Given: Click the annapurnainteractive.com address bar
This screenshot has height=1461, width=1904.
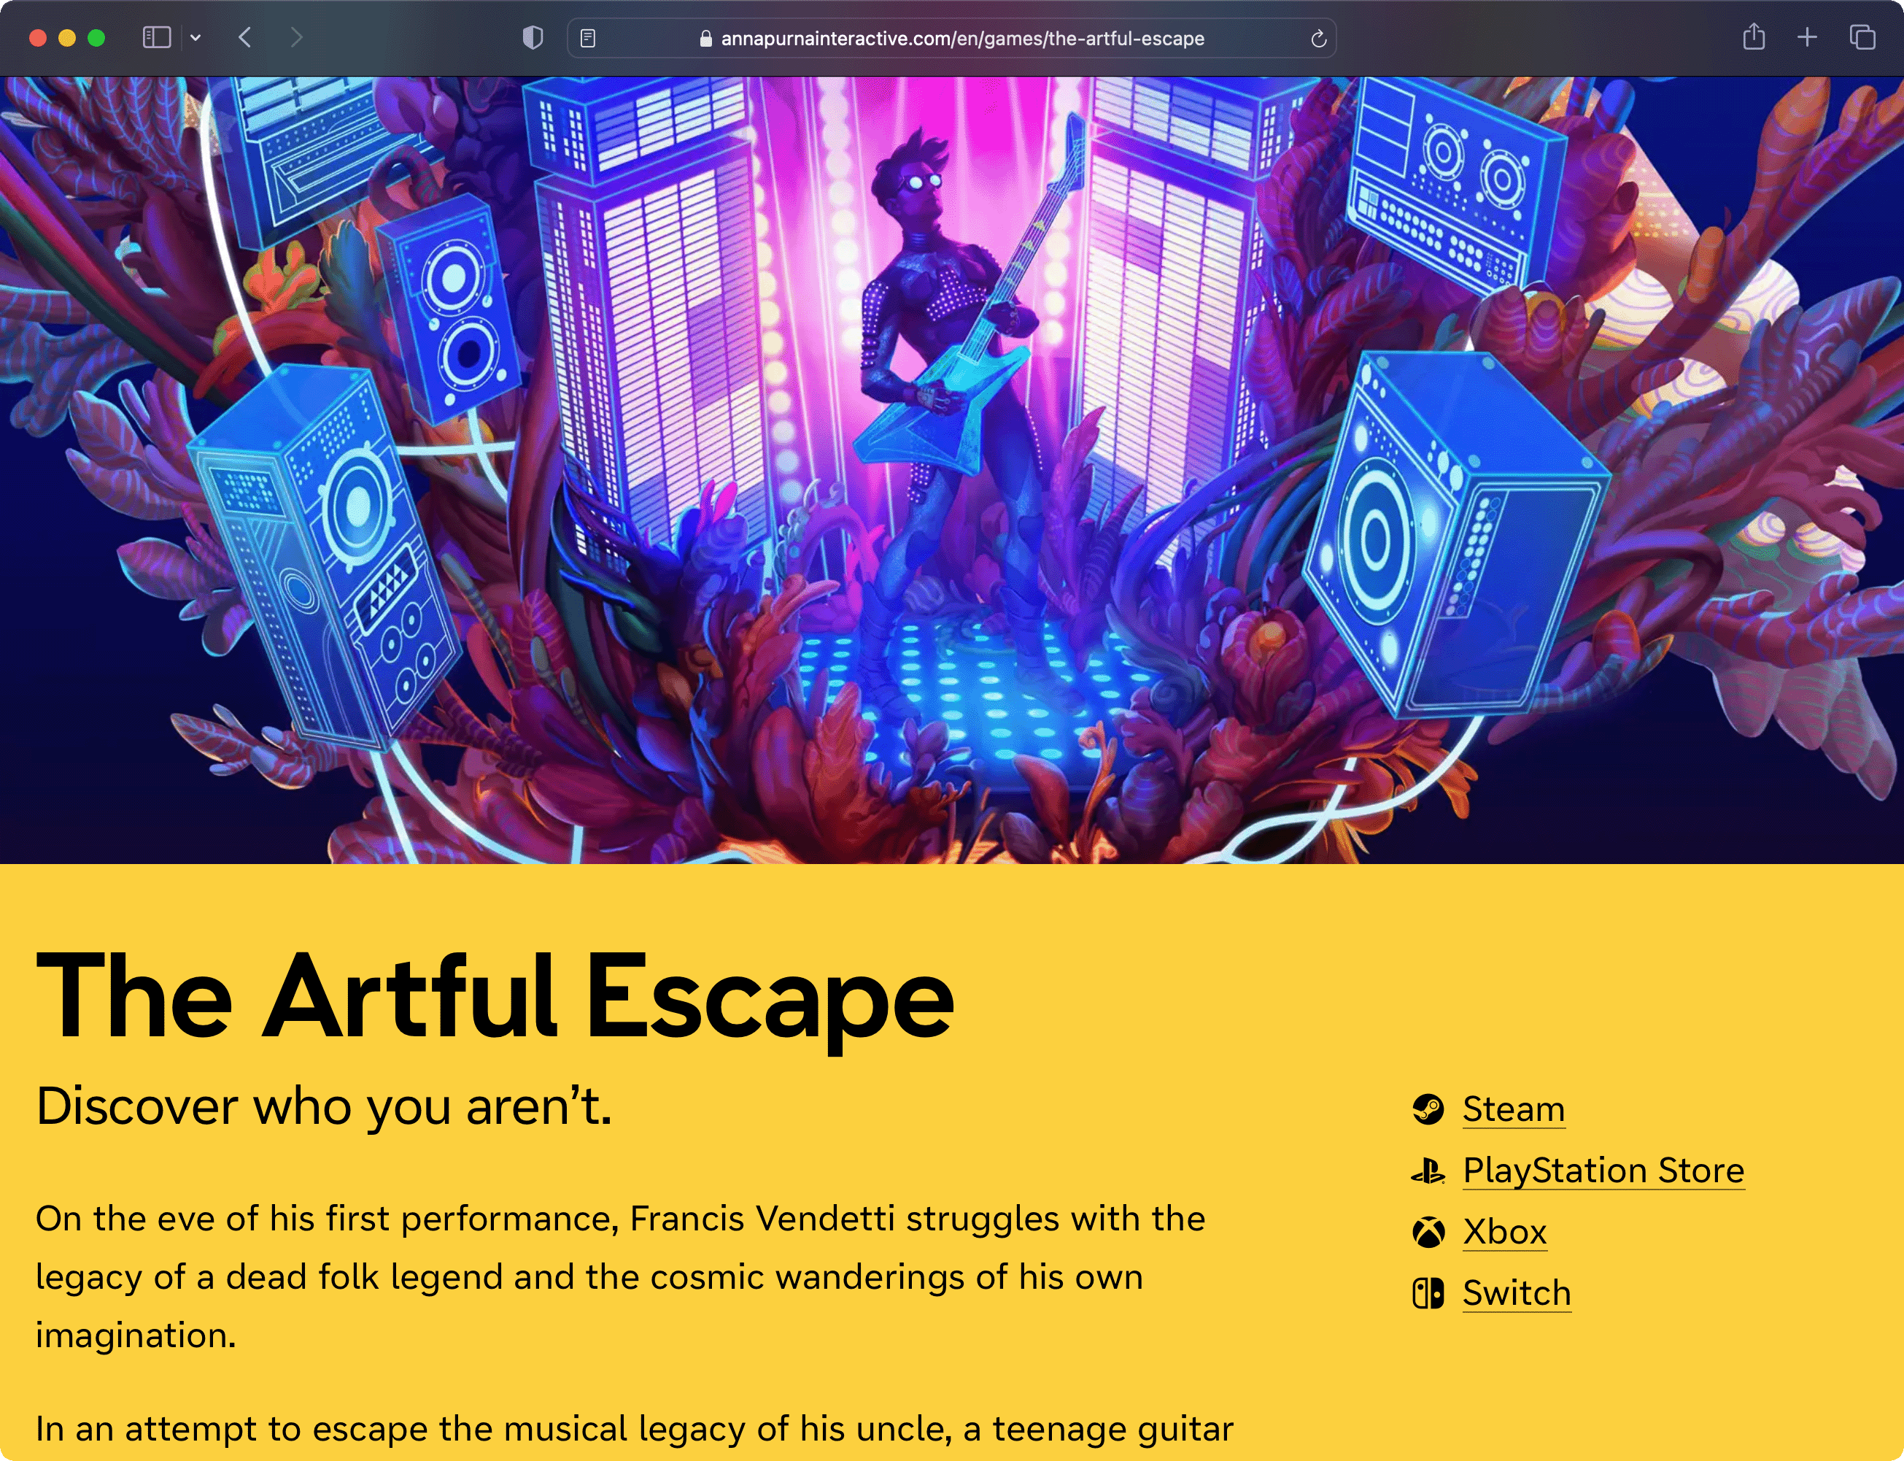Looking at the screenshot, I should coord(952,38).
